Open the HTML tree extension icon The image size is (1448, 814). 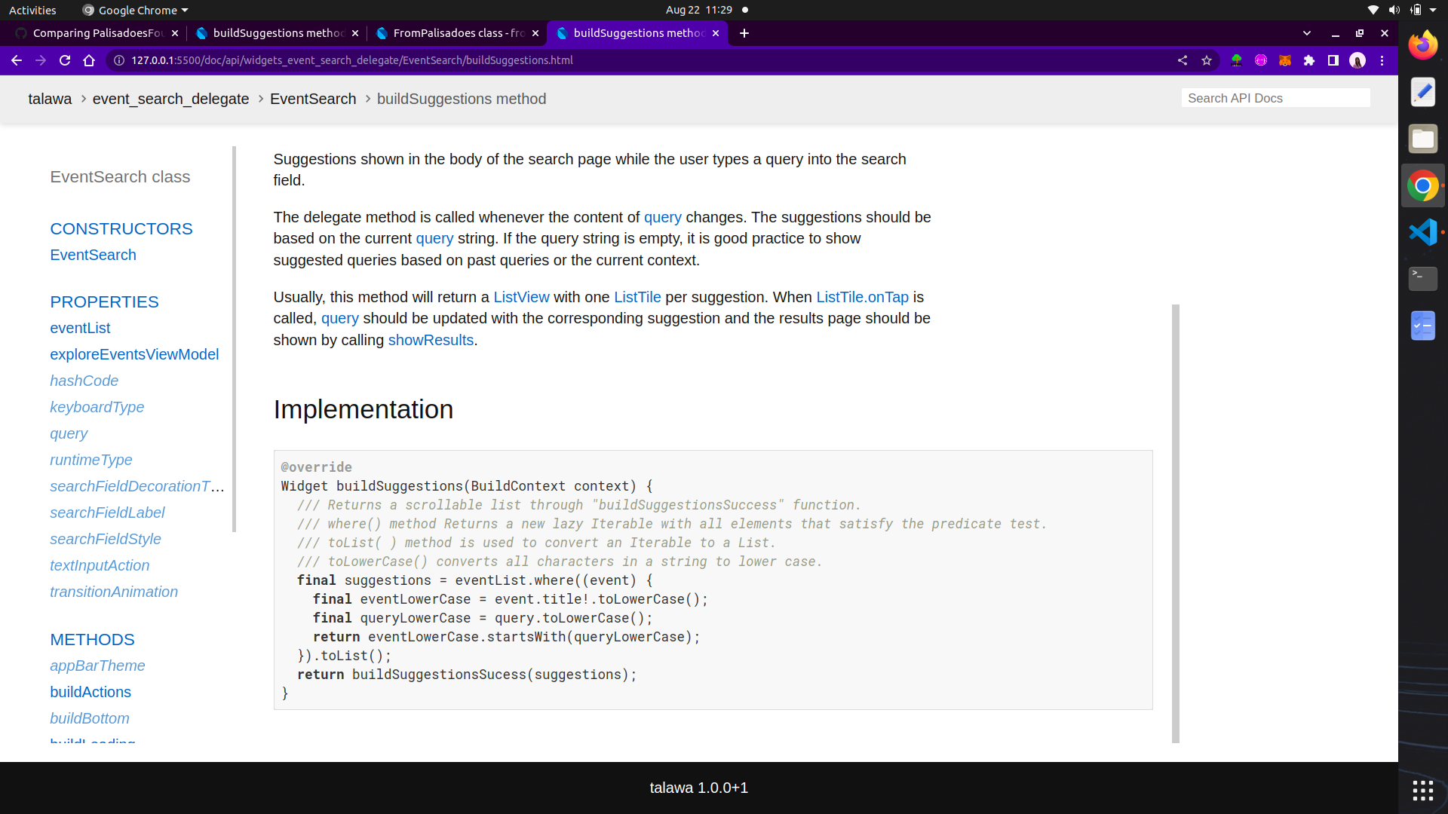(x=1237, y=60)
